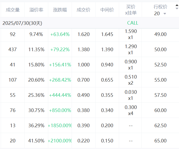179x149 pixels.
Task: Click the green CALL label
Action: click(133, 23)
